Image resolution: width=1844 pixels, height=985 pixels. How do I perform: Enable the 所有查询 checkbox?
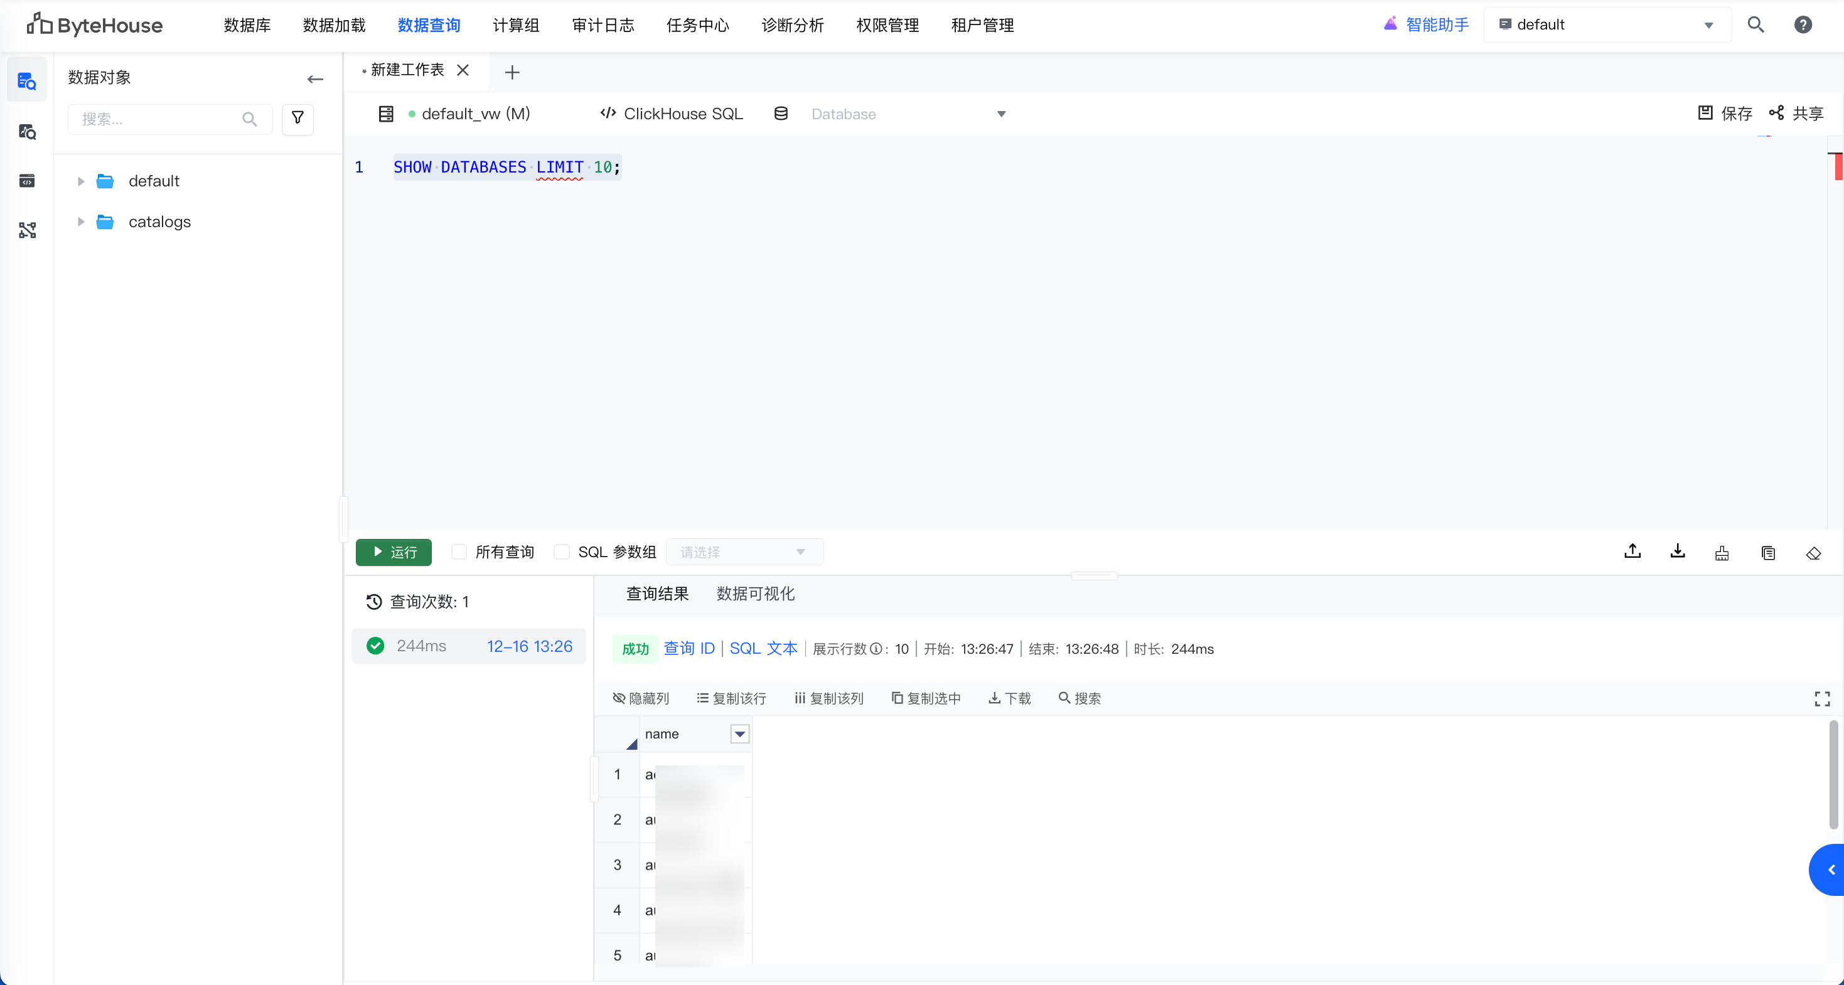pos(459,551)
